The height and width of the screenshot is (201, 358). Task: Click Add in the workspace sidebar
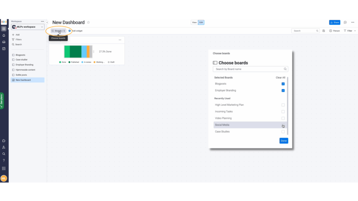(x=16, y=35)
